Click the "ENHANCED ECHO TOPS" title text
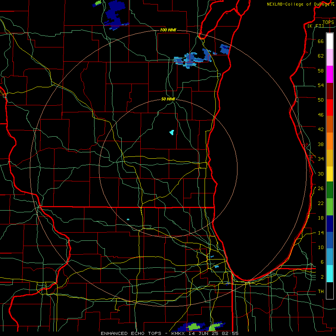The image size is (336, 336). tap(131, 333)
